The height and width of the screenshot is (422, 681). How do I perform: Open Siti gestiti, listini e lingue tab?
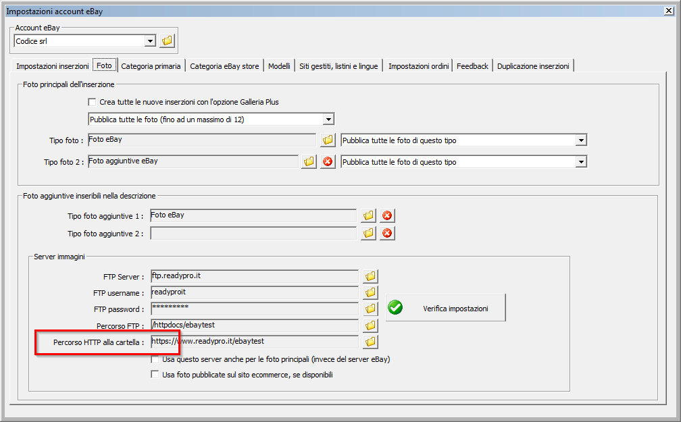(338, 66)
